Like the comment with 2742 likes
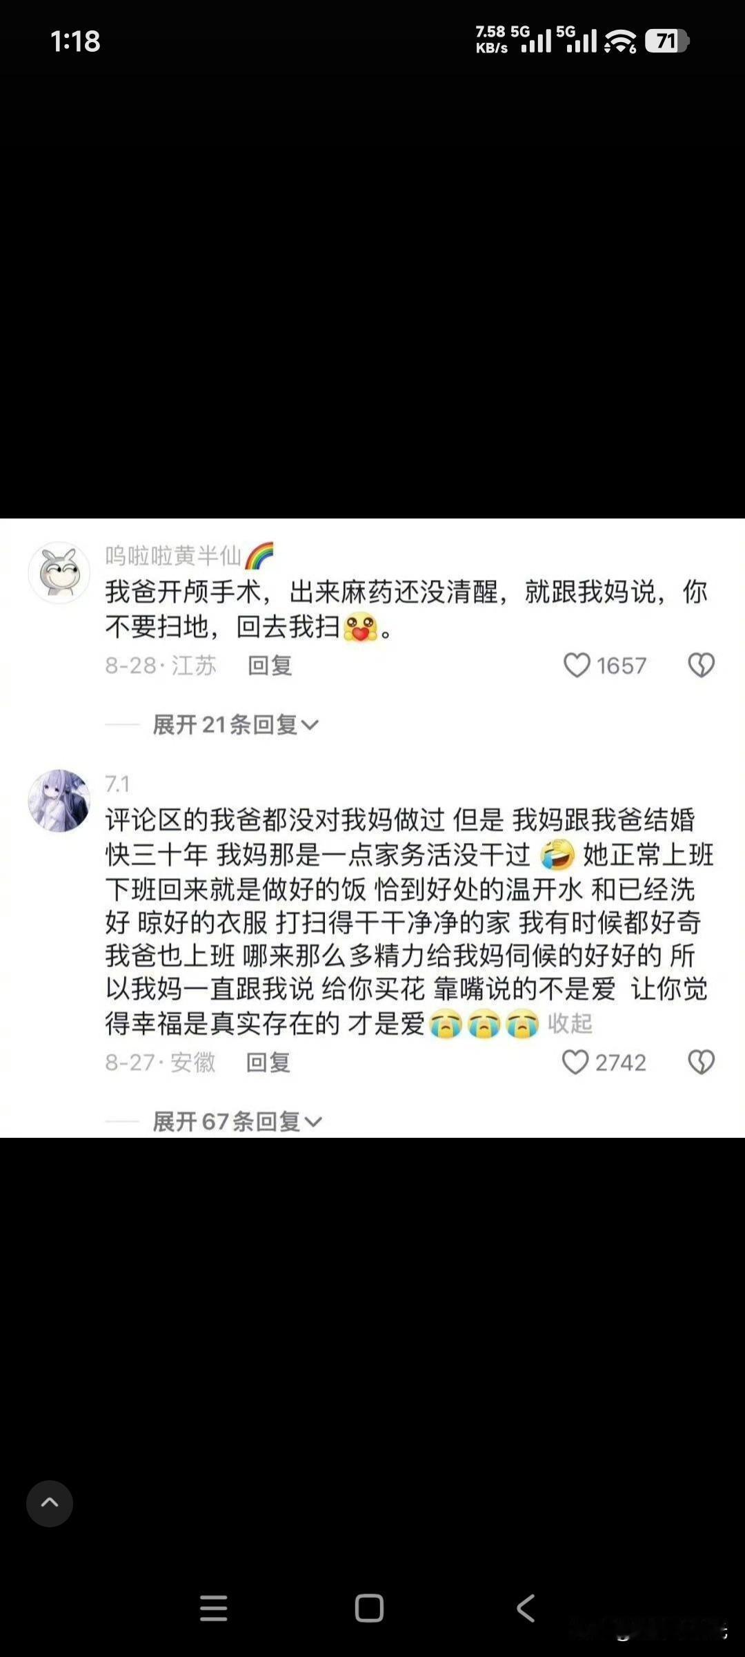This screenshot has height=1657, width=745. pyautogui.click(x=575, y=1062)
